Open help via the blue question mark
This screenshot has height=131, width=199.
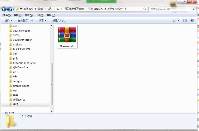(x=192, y=21)
